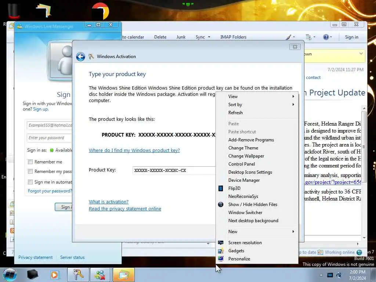
Task: Choose Control Panel in the context menu
Action: pos(242,164)
